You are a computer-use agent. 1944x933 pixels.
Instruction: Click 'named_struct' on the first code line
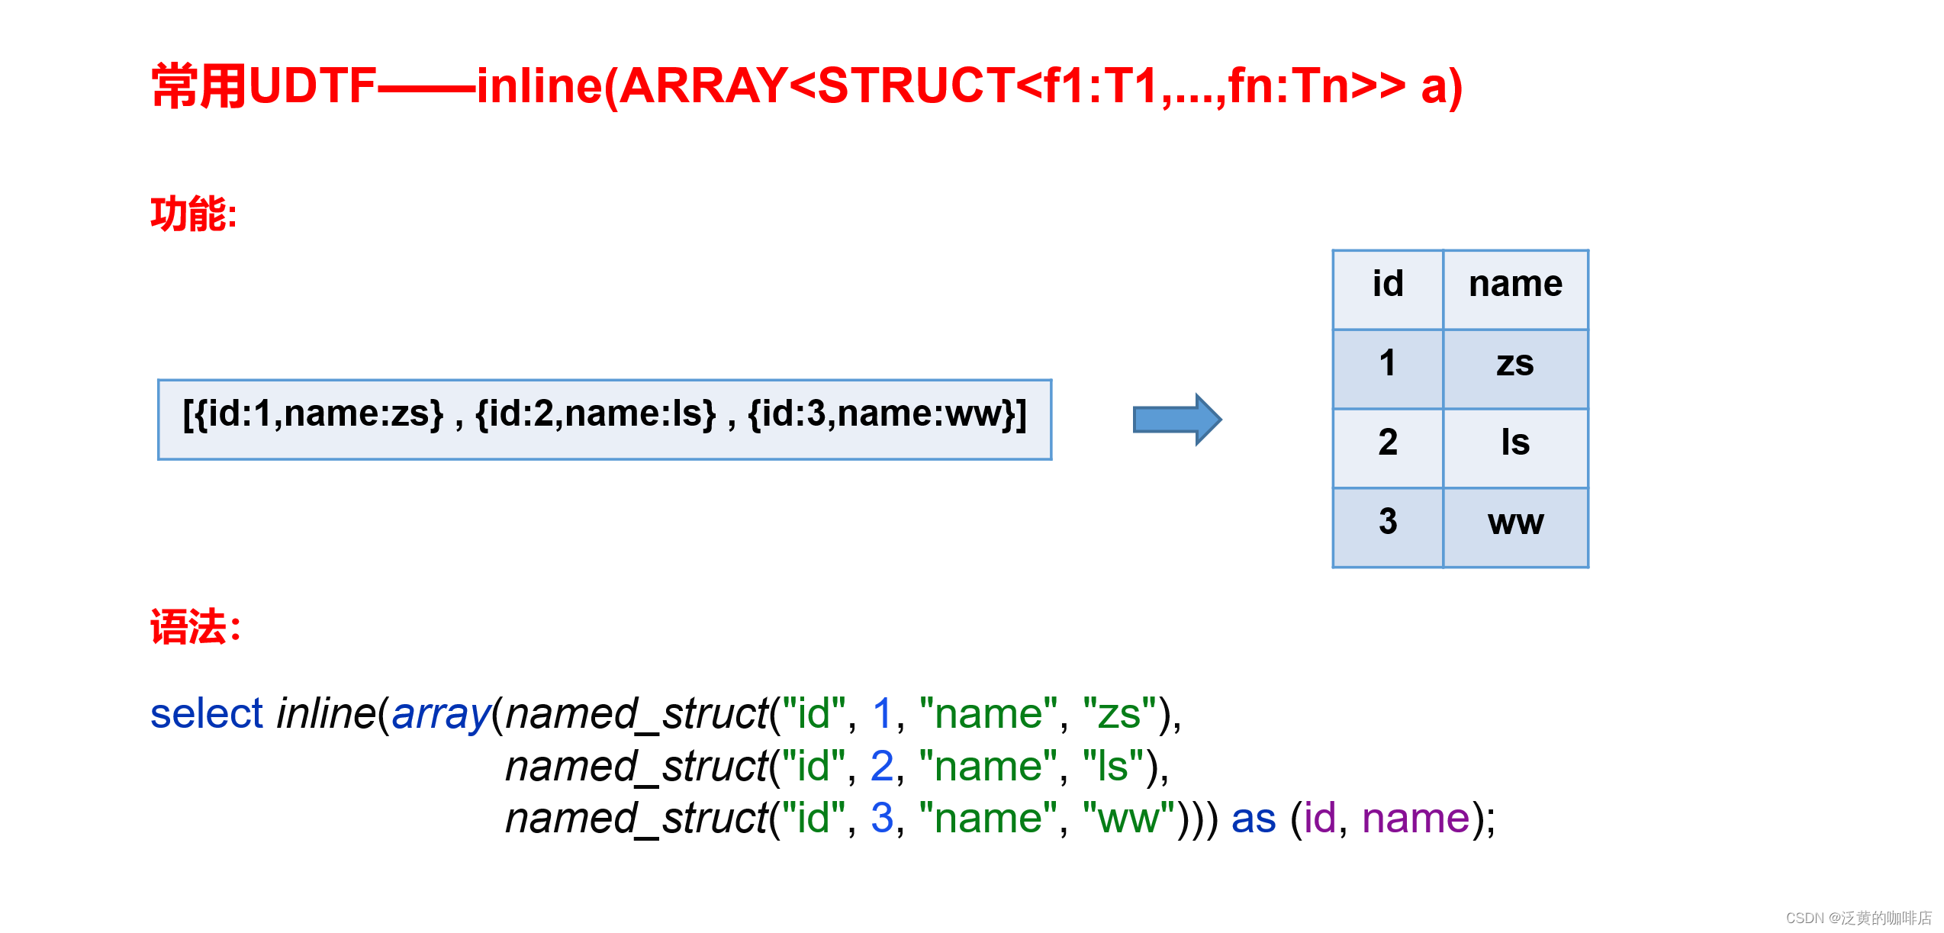pos(637,716)
